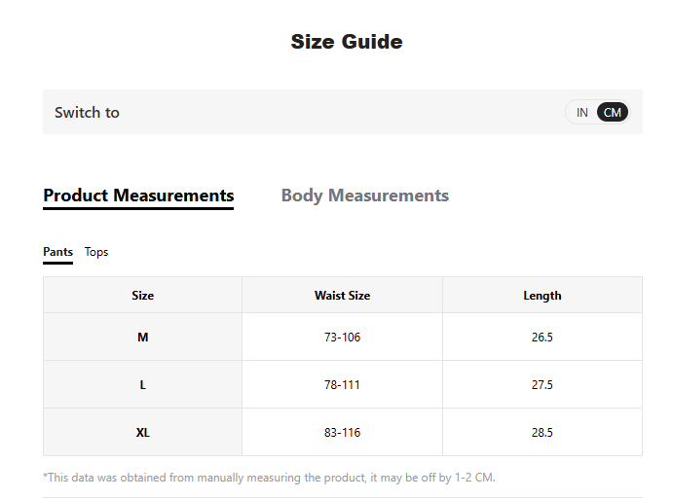Screen dimensions: 673x499
Task: Switch to Body Measurements tab
Action: click(365, 196)
